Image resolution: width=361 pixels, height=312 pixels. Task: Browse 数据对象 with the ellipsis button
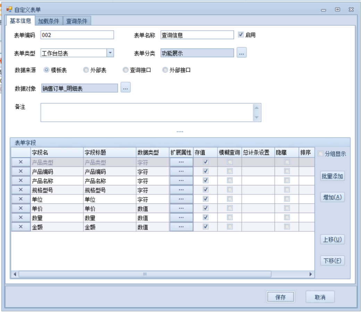click(x=126, y=88)
